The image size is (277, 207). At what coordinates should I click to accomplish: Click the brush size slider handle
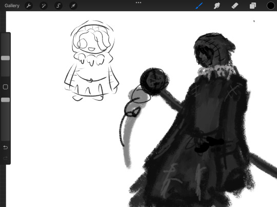[x=5, y=58]
